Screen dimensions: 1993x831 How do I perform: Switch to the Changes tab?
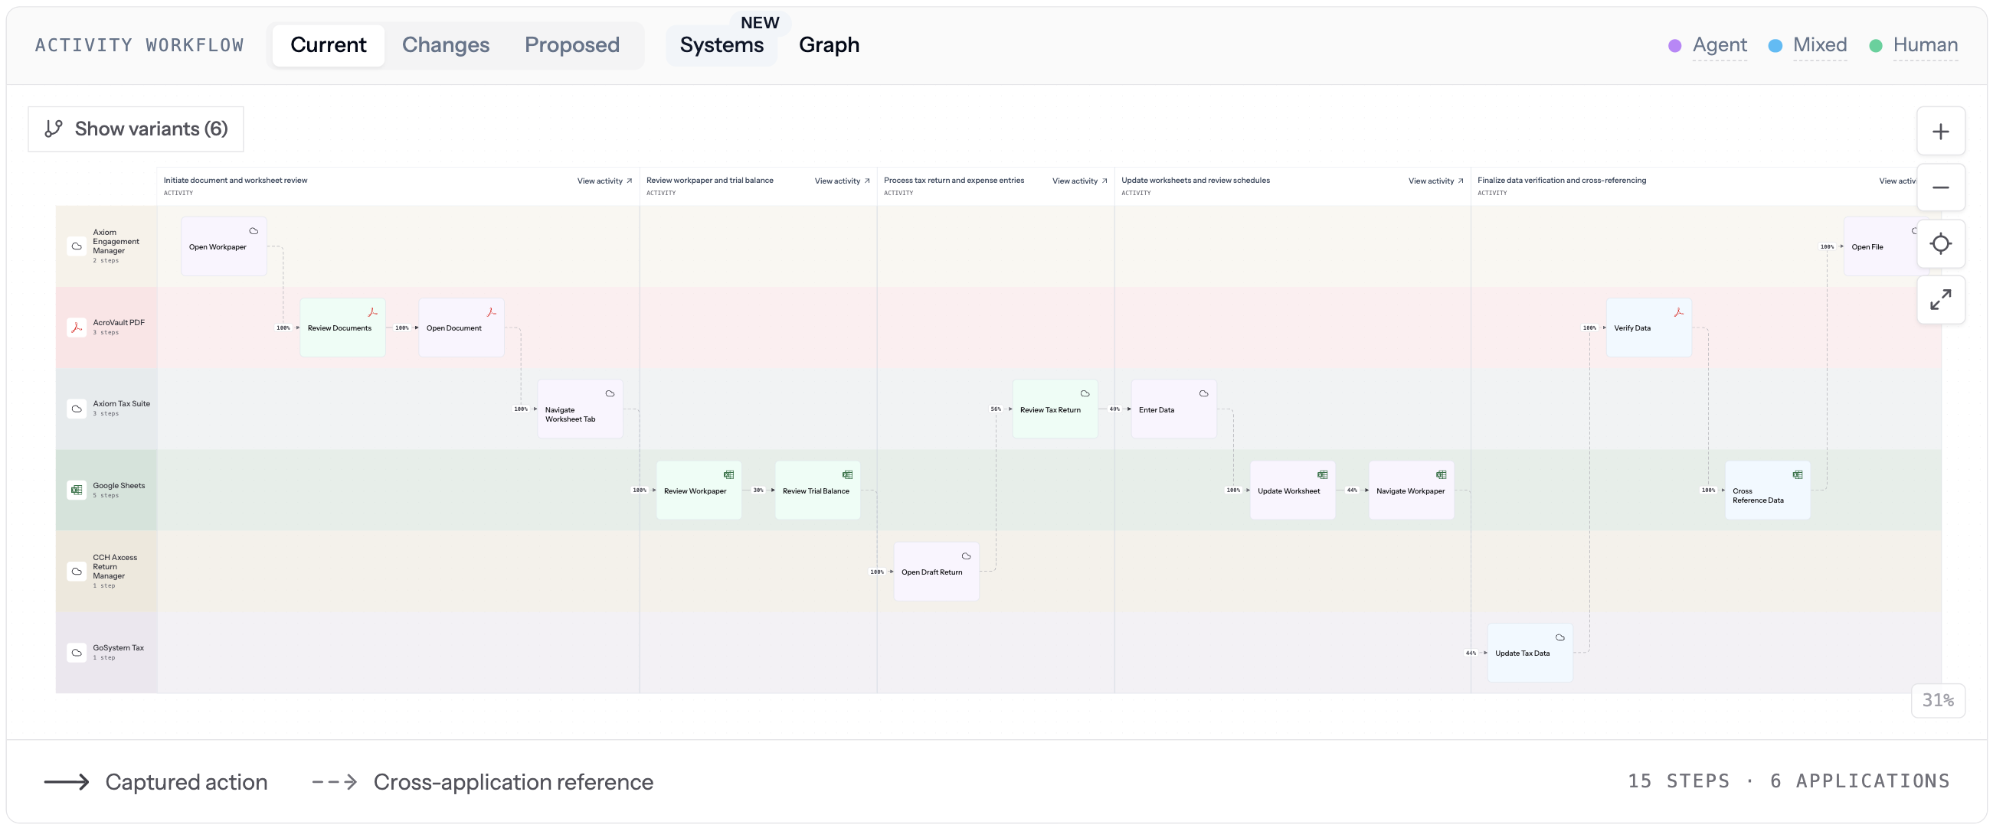click(x=446, y=45)
